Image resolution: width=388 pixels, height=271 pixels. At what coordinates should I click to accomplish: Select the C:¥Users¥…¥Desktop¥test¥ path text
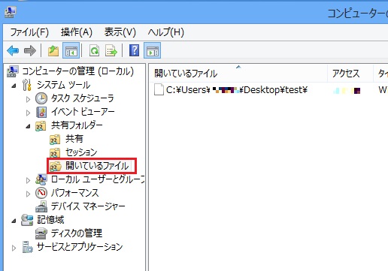[237, 90]
